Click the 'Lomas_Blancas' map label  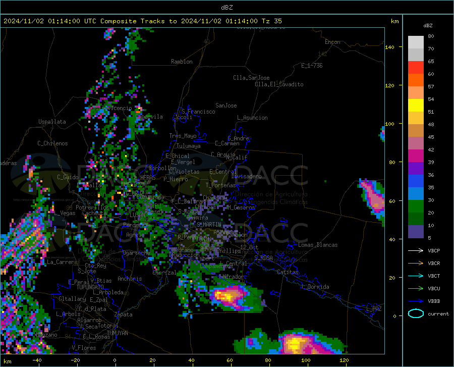tap(318, 245)
